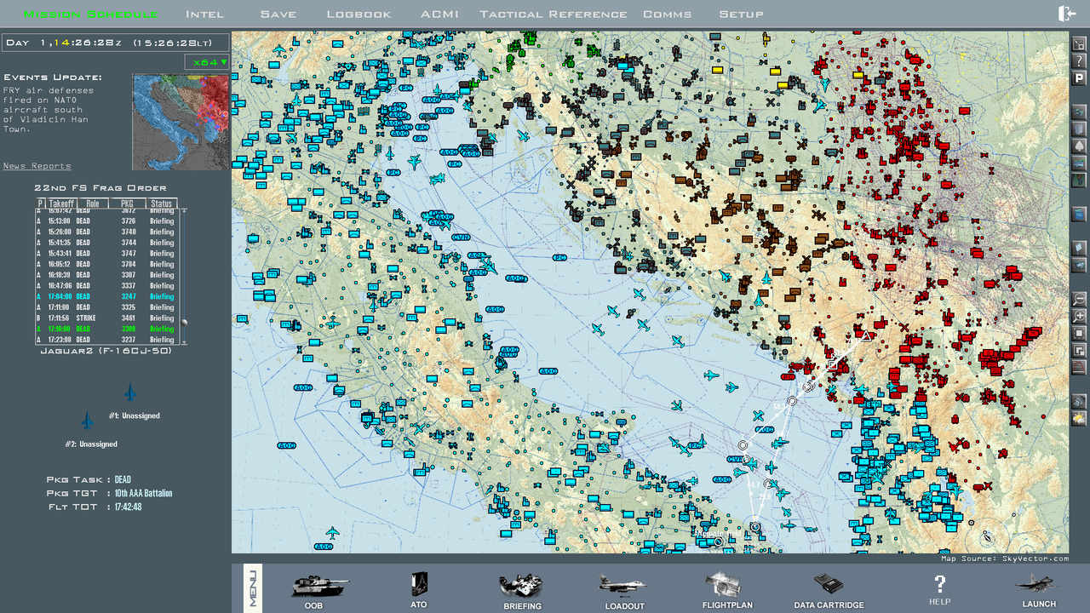Select the 16:47:06 DEAD flight row
This screenshot has height=613, width=1090.
click(x=106, y=286)
